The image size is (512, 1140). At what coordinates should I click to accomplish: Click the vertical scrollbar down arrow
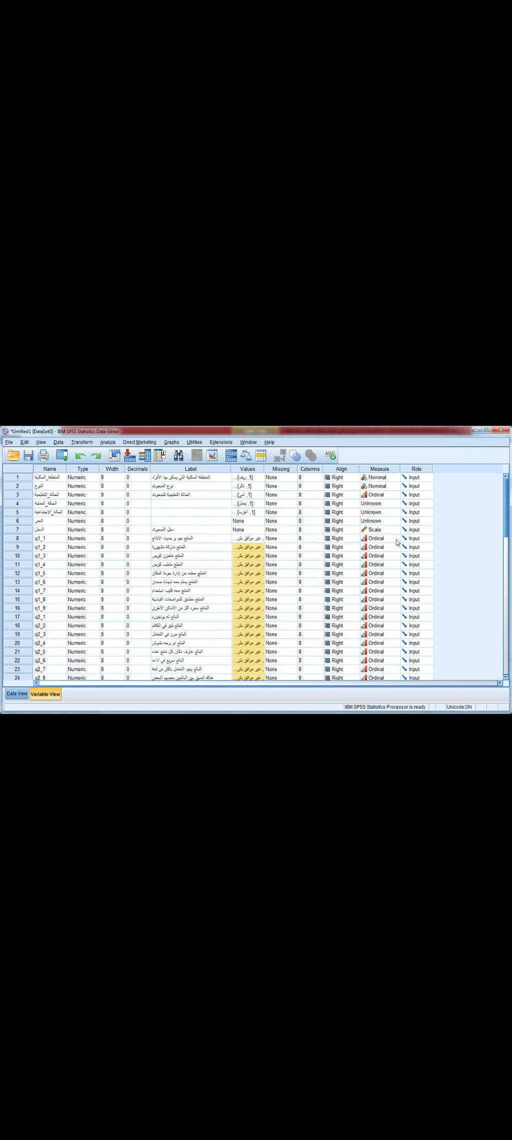(x=505, y=677)
